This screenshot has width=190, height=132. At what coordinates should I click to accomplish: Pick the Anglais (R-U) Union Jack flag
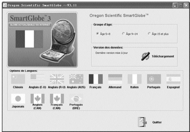pos(57,79)
